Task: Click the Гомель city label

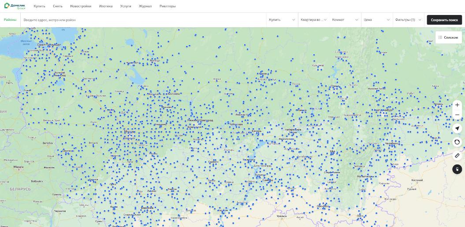Action: pos(57,195)
